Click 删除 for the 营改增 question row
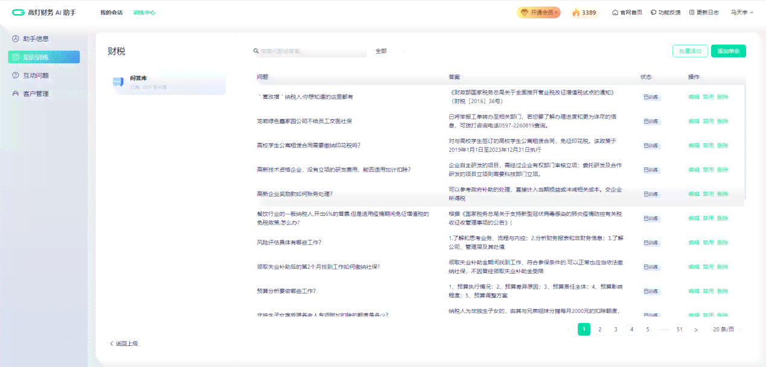766x367 pixels. (x=723, y=96)
